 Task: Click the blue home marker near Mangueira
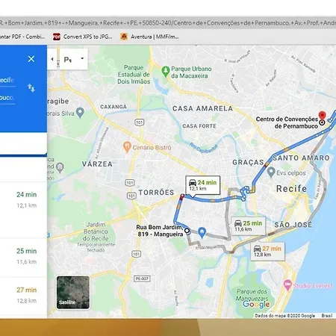[x=202, y=232]
